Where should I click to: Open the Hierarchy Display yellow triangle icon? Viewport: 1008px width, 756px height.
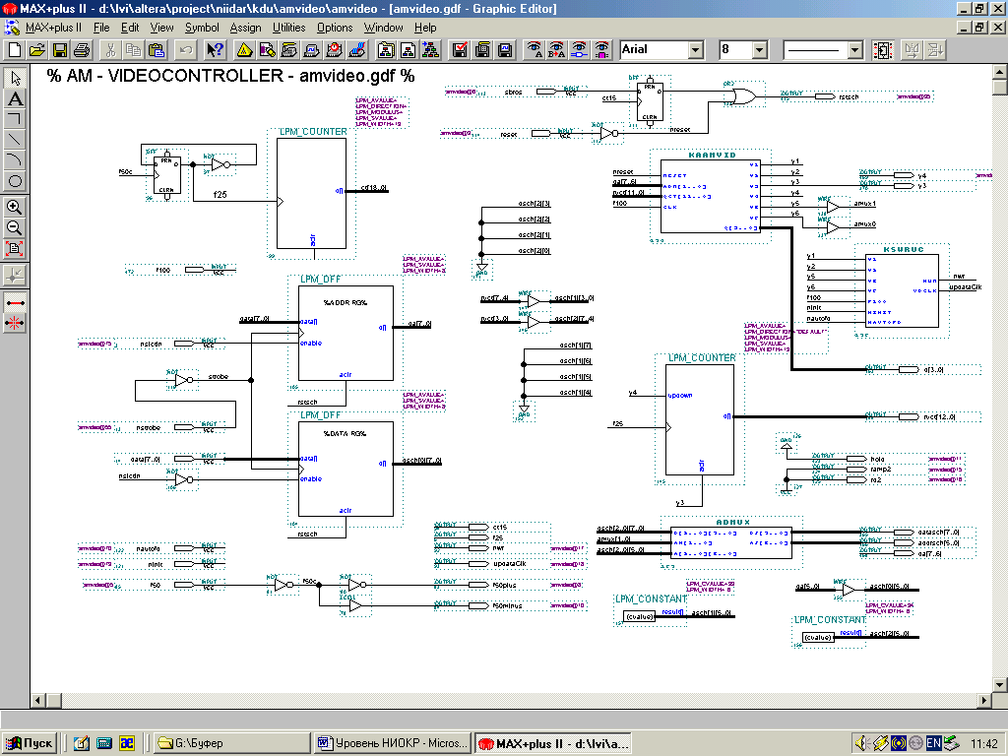tap(244, 49)
